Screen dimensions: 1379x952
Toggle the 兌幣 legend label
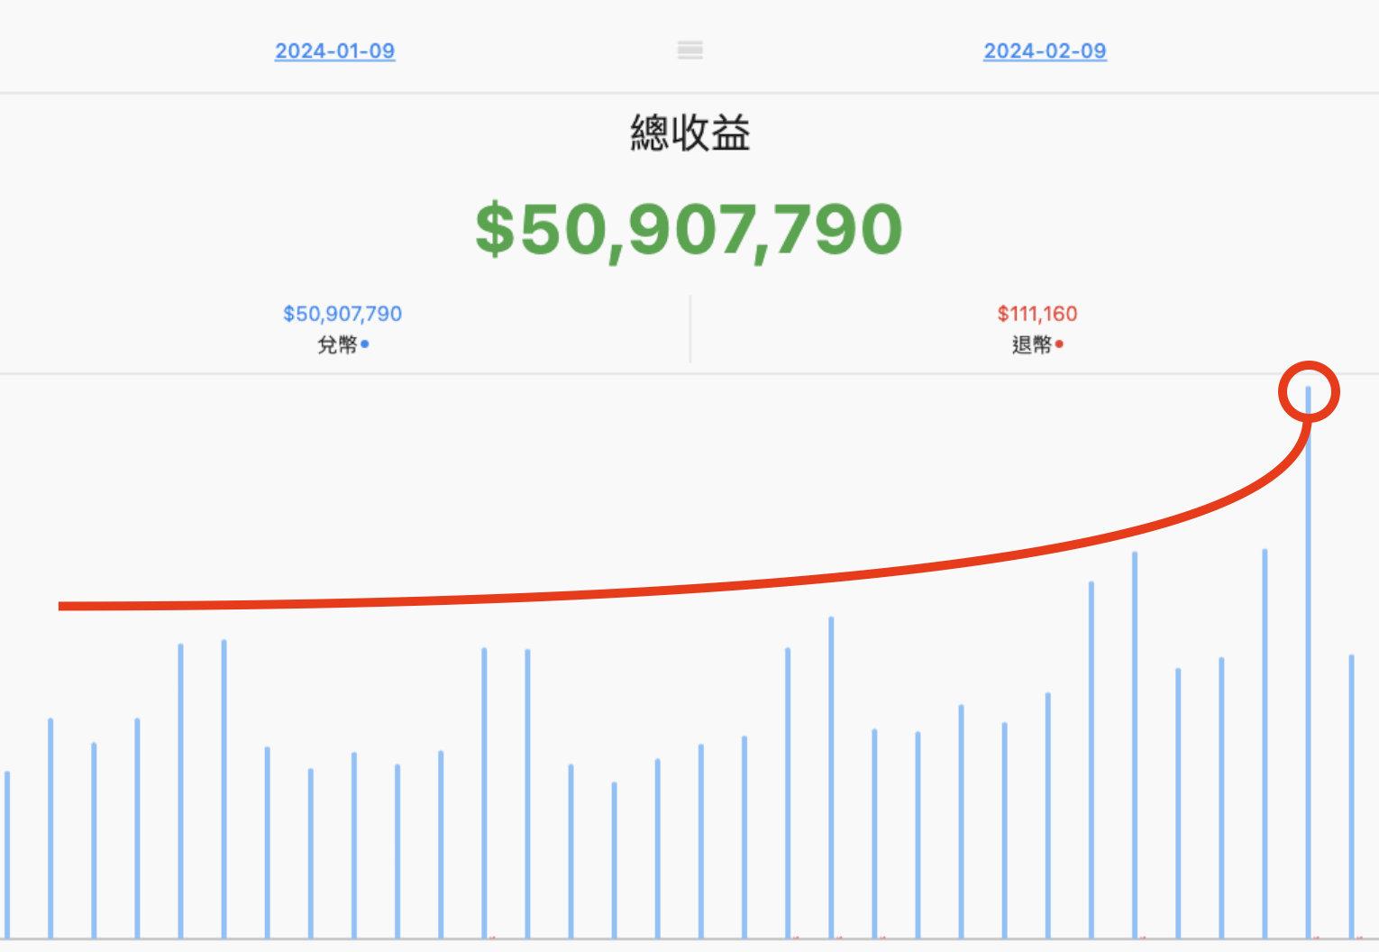click(x=342, y=344)
